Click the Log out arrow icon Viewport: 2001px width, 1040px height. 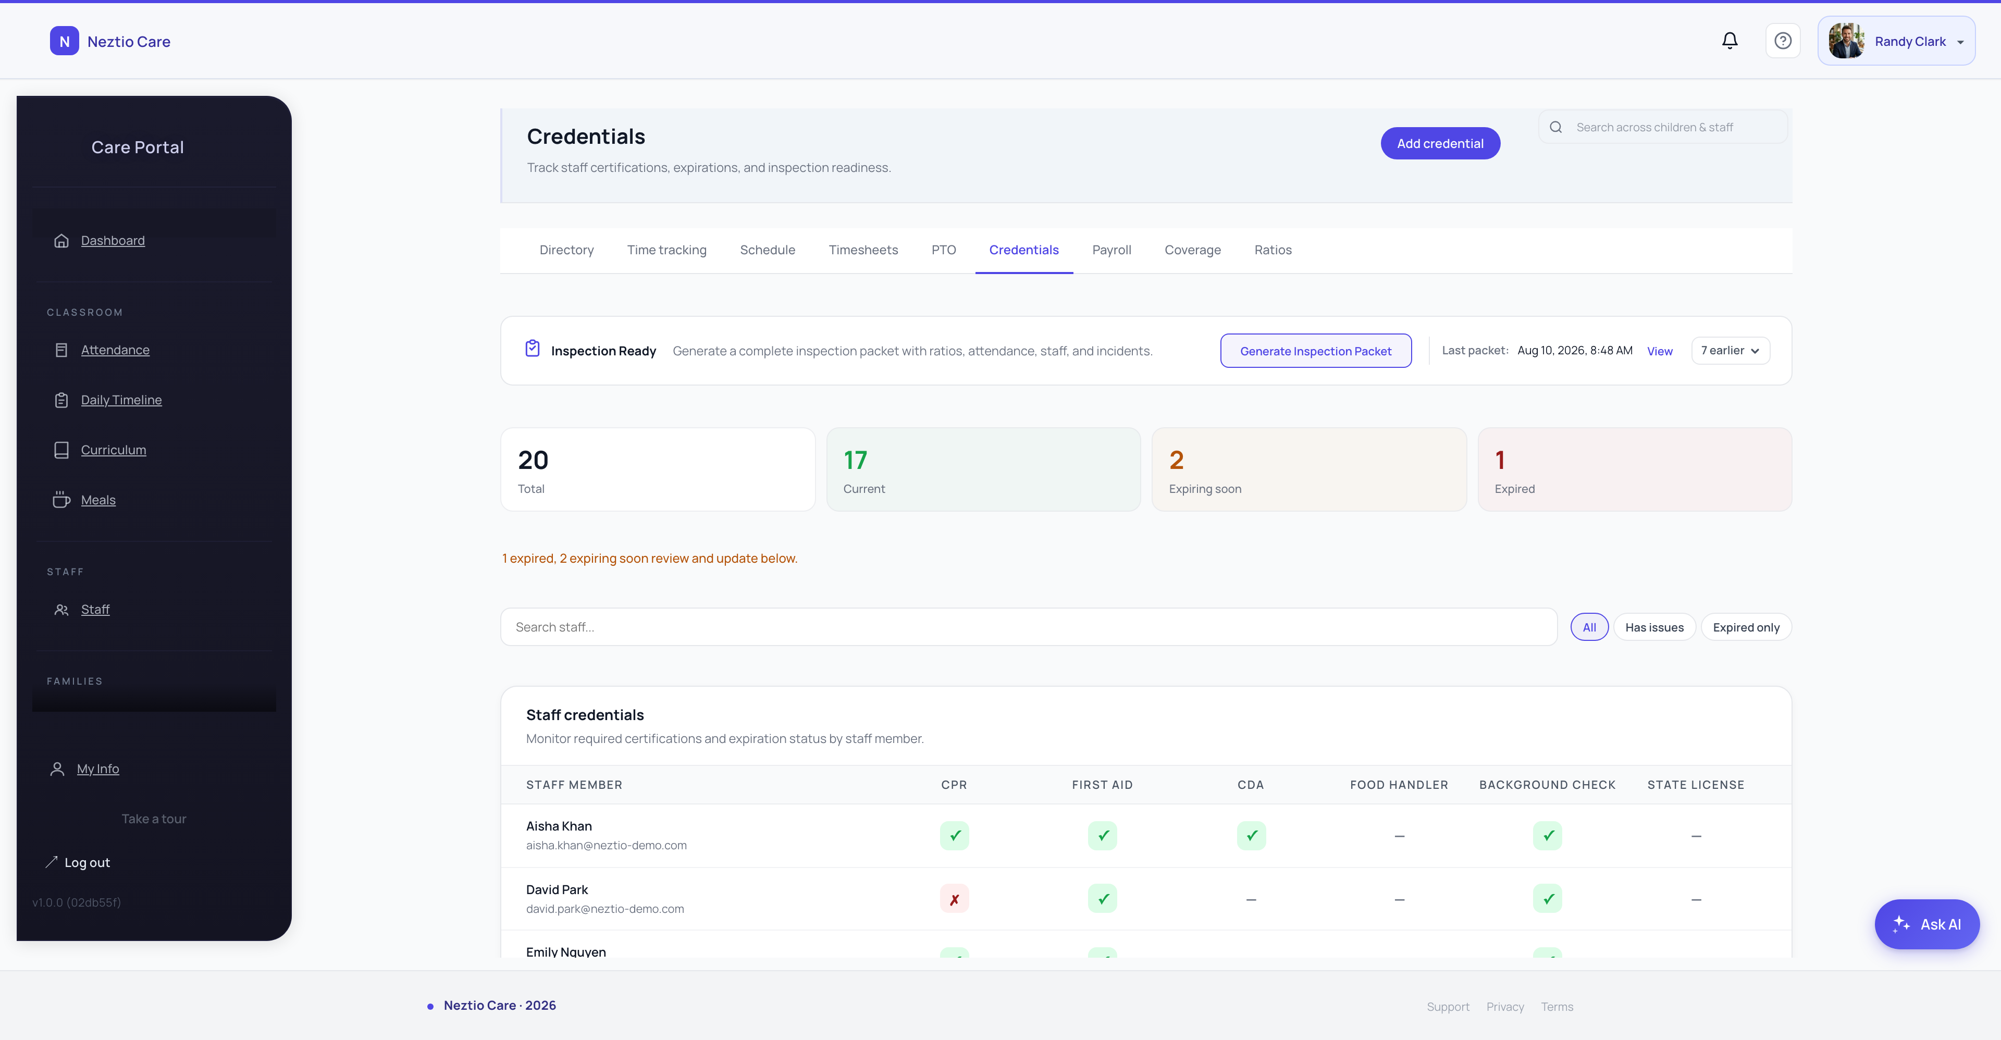pyautogui.click(x=51, y=862)
